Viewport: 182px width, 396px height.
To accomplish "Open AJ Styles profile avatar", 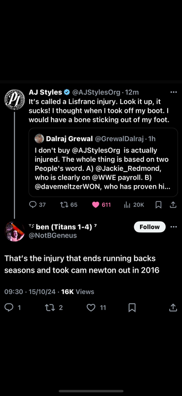I will click(x=15, y=99).
